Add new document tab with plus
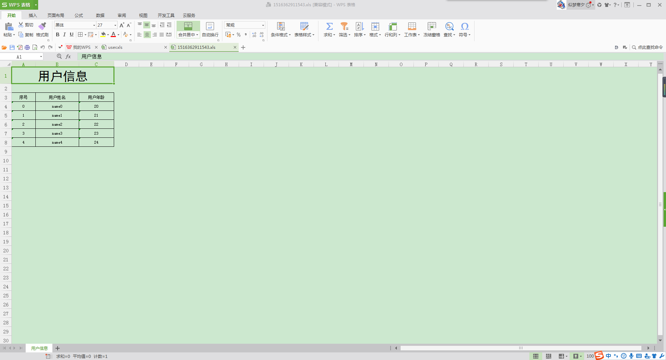The width and height of the screenshot is (666, 360). [243, 47]
